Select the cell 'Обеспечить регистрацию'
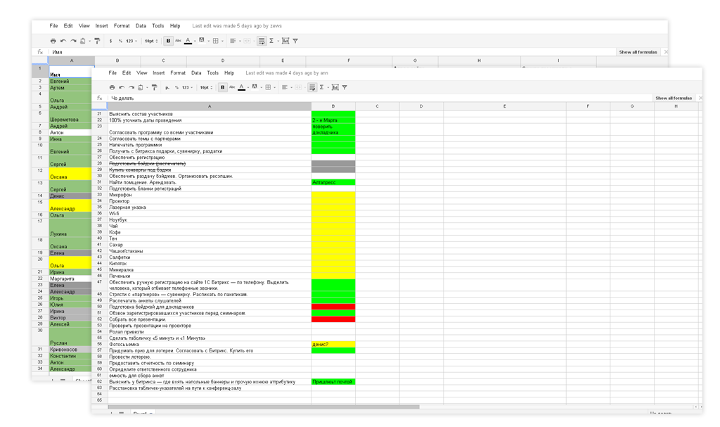Image resolution: width=720 pixels, height=427 pixels. click(210, 157)
